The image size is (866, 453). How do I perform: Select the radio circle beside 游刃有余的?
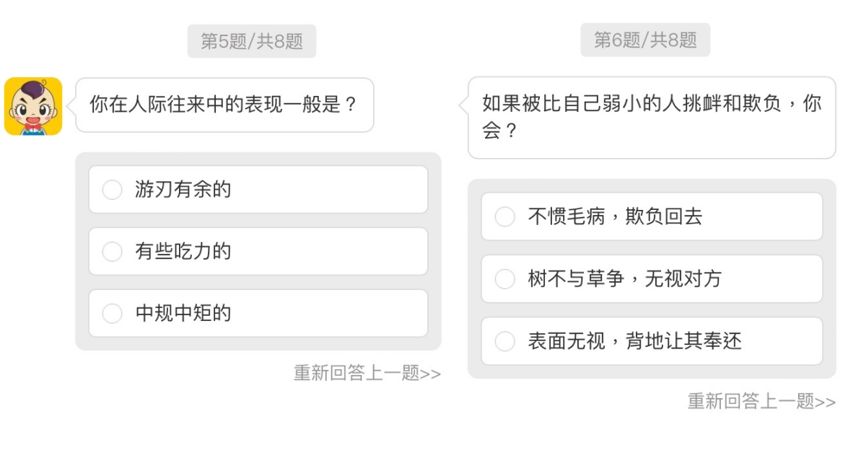click(x=112, y=190)
